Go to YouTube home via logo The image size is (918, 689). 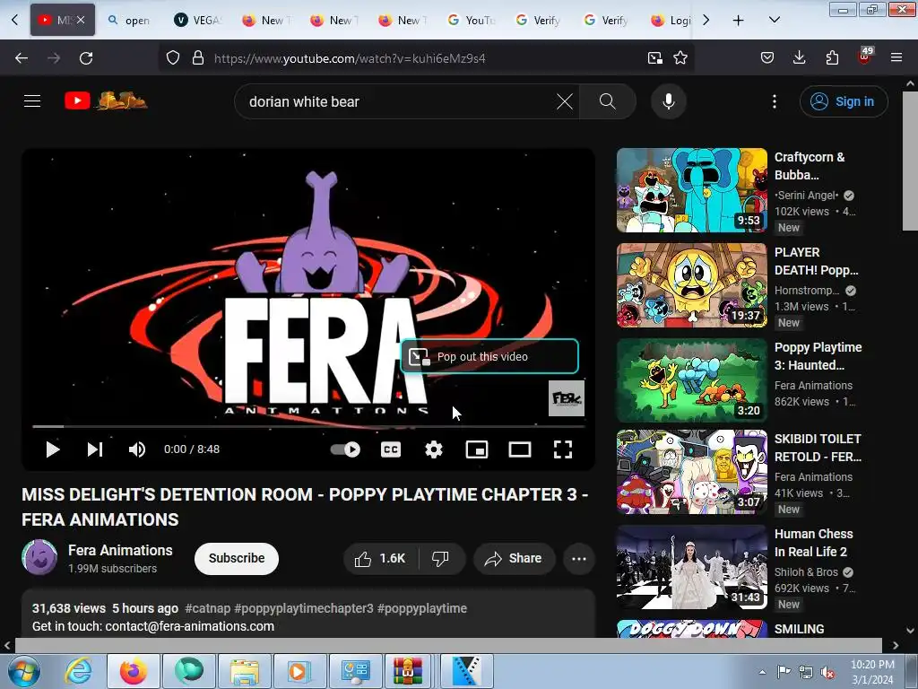click(x=106, y=100)
